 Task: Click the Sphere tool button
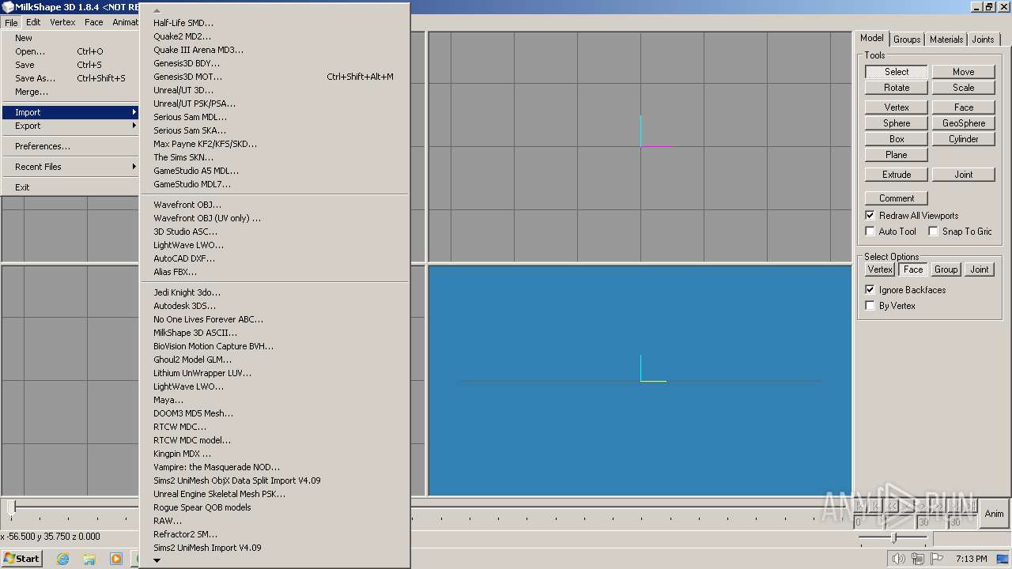pos(897,123)
